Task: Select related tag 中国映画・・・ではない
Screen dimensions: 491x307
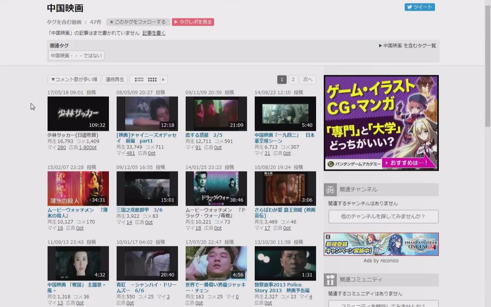Action: point(76,56)
